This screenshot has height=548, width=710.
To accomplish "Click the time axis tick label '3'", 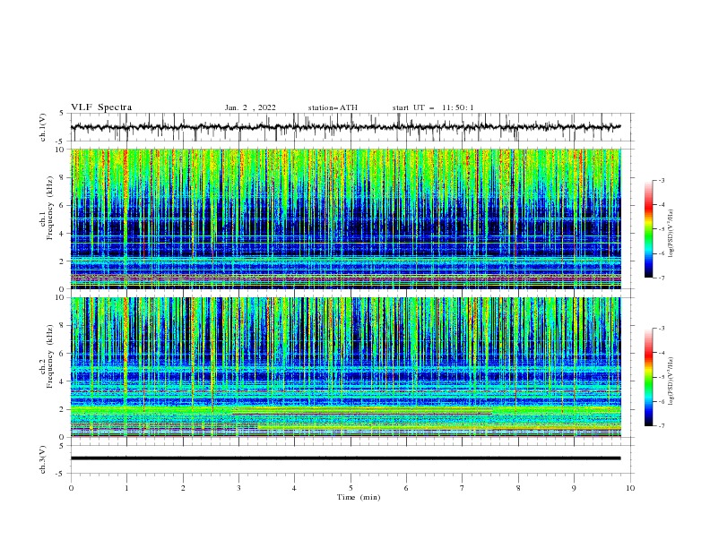I will coord(238,488).
